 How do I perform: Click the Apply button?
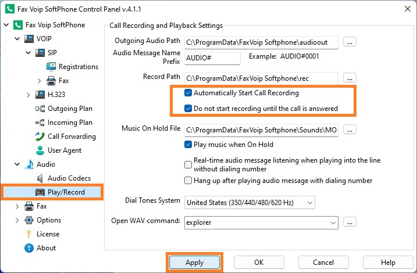pos(195,263)
